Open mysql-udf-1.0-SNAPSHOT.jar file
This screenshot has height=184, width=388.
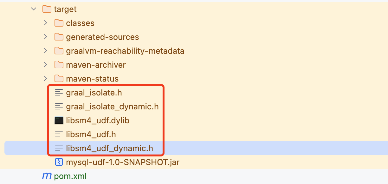point(123,163)
